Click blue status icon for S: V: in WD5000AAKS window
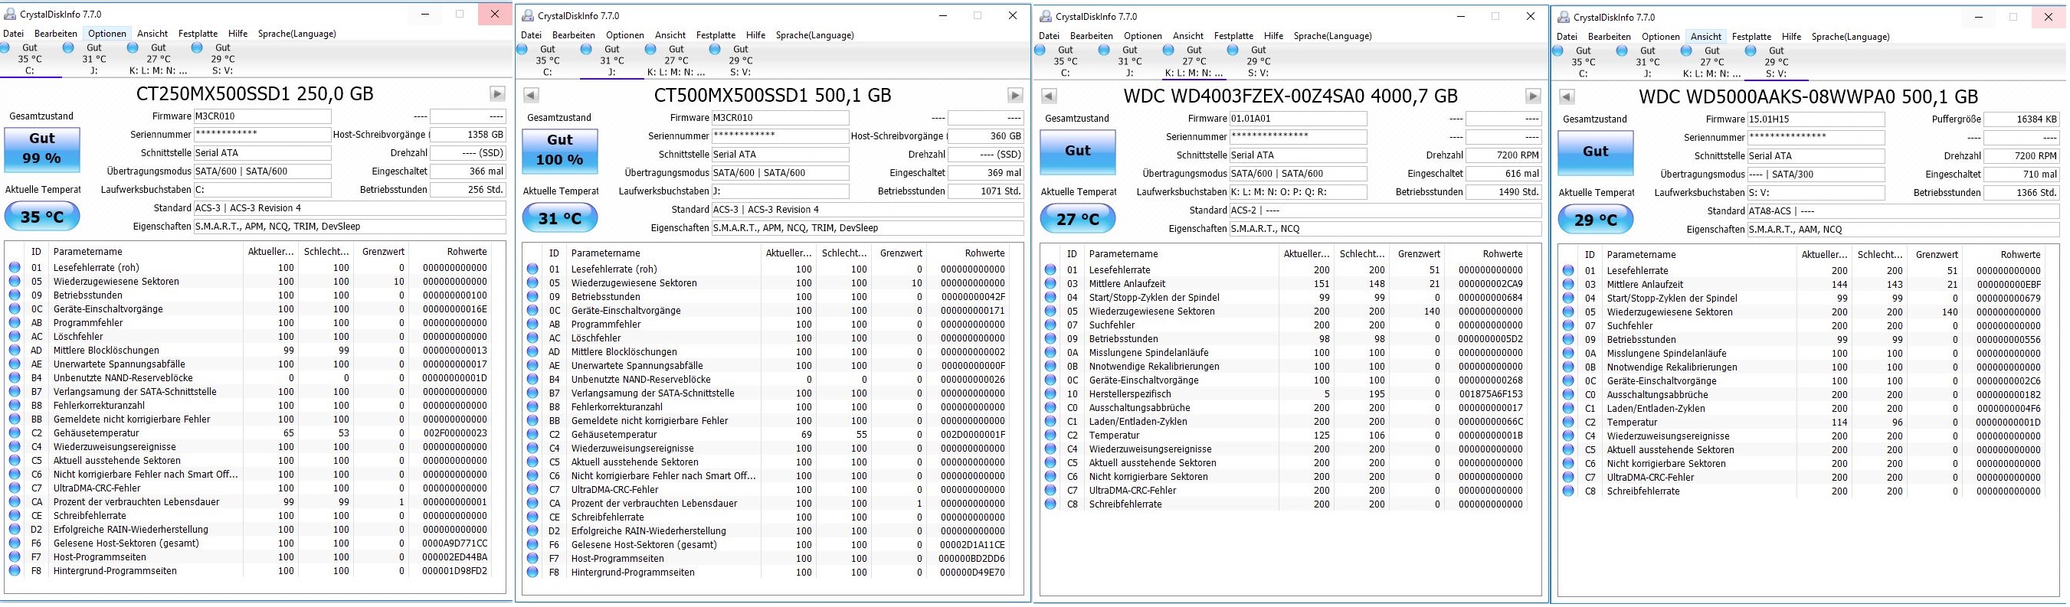 [1751, 51]
